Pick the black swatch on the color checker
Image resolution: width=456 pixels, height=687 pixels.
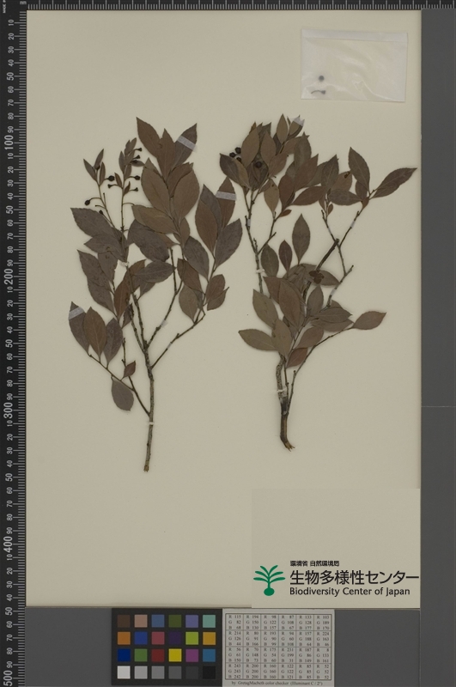pos(209,672)
